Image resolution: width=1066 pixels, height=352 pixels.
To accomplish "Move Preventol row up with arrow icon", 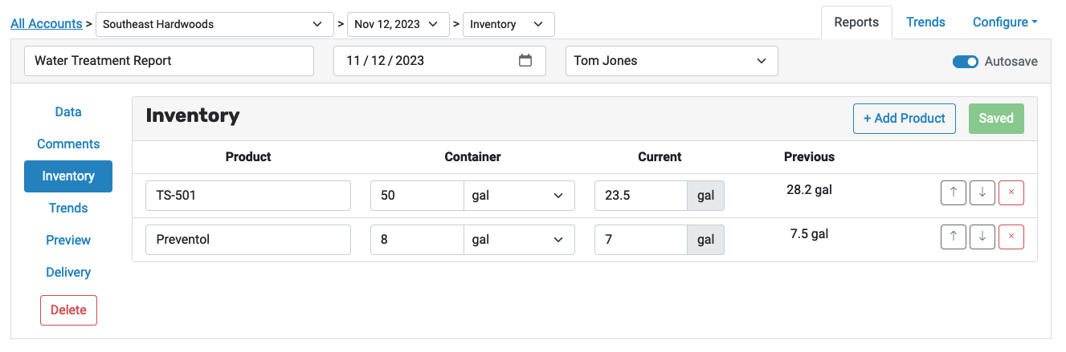I will coord(953,237).
